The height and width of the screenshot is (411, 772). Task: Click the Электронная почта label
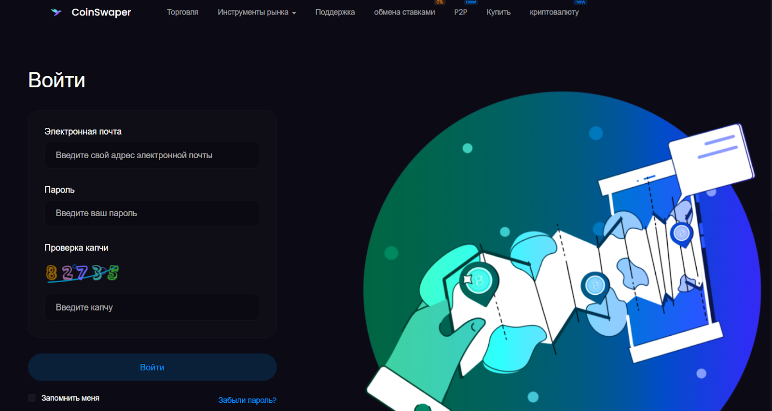(x=83, y=132)
